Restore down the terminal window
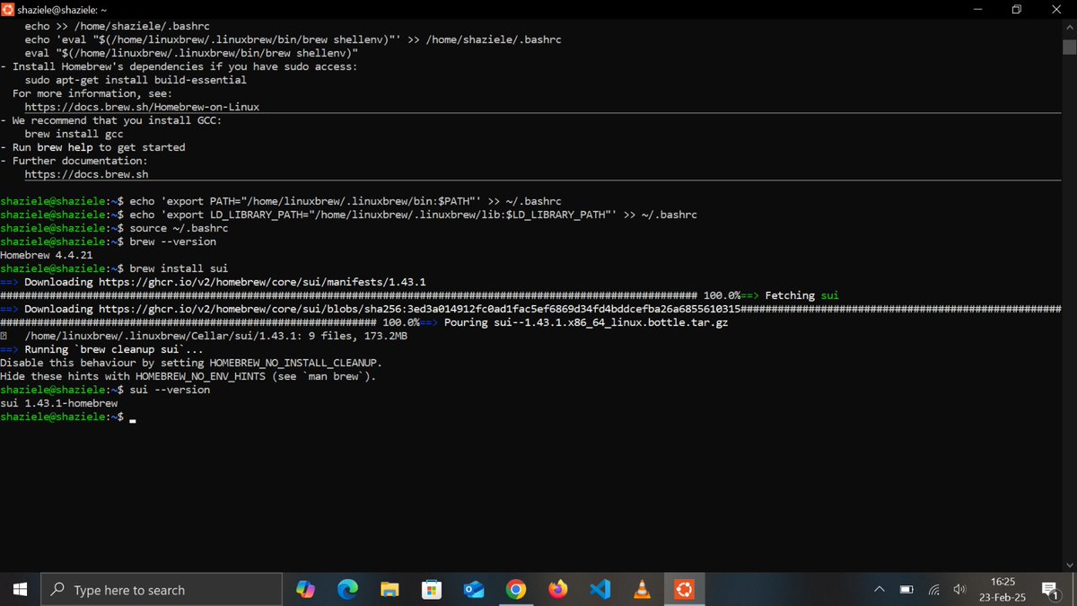This screenshot has height=606, width=1077. tap(1017, 9)
